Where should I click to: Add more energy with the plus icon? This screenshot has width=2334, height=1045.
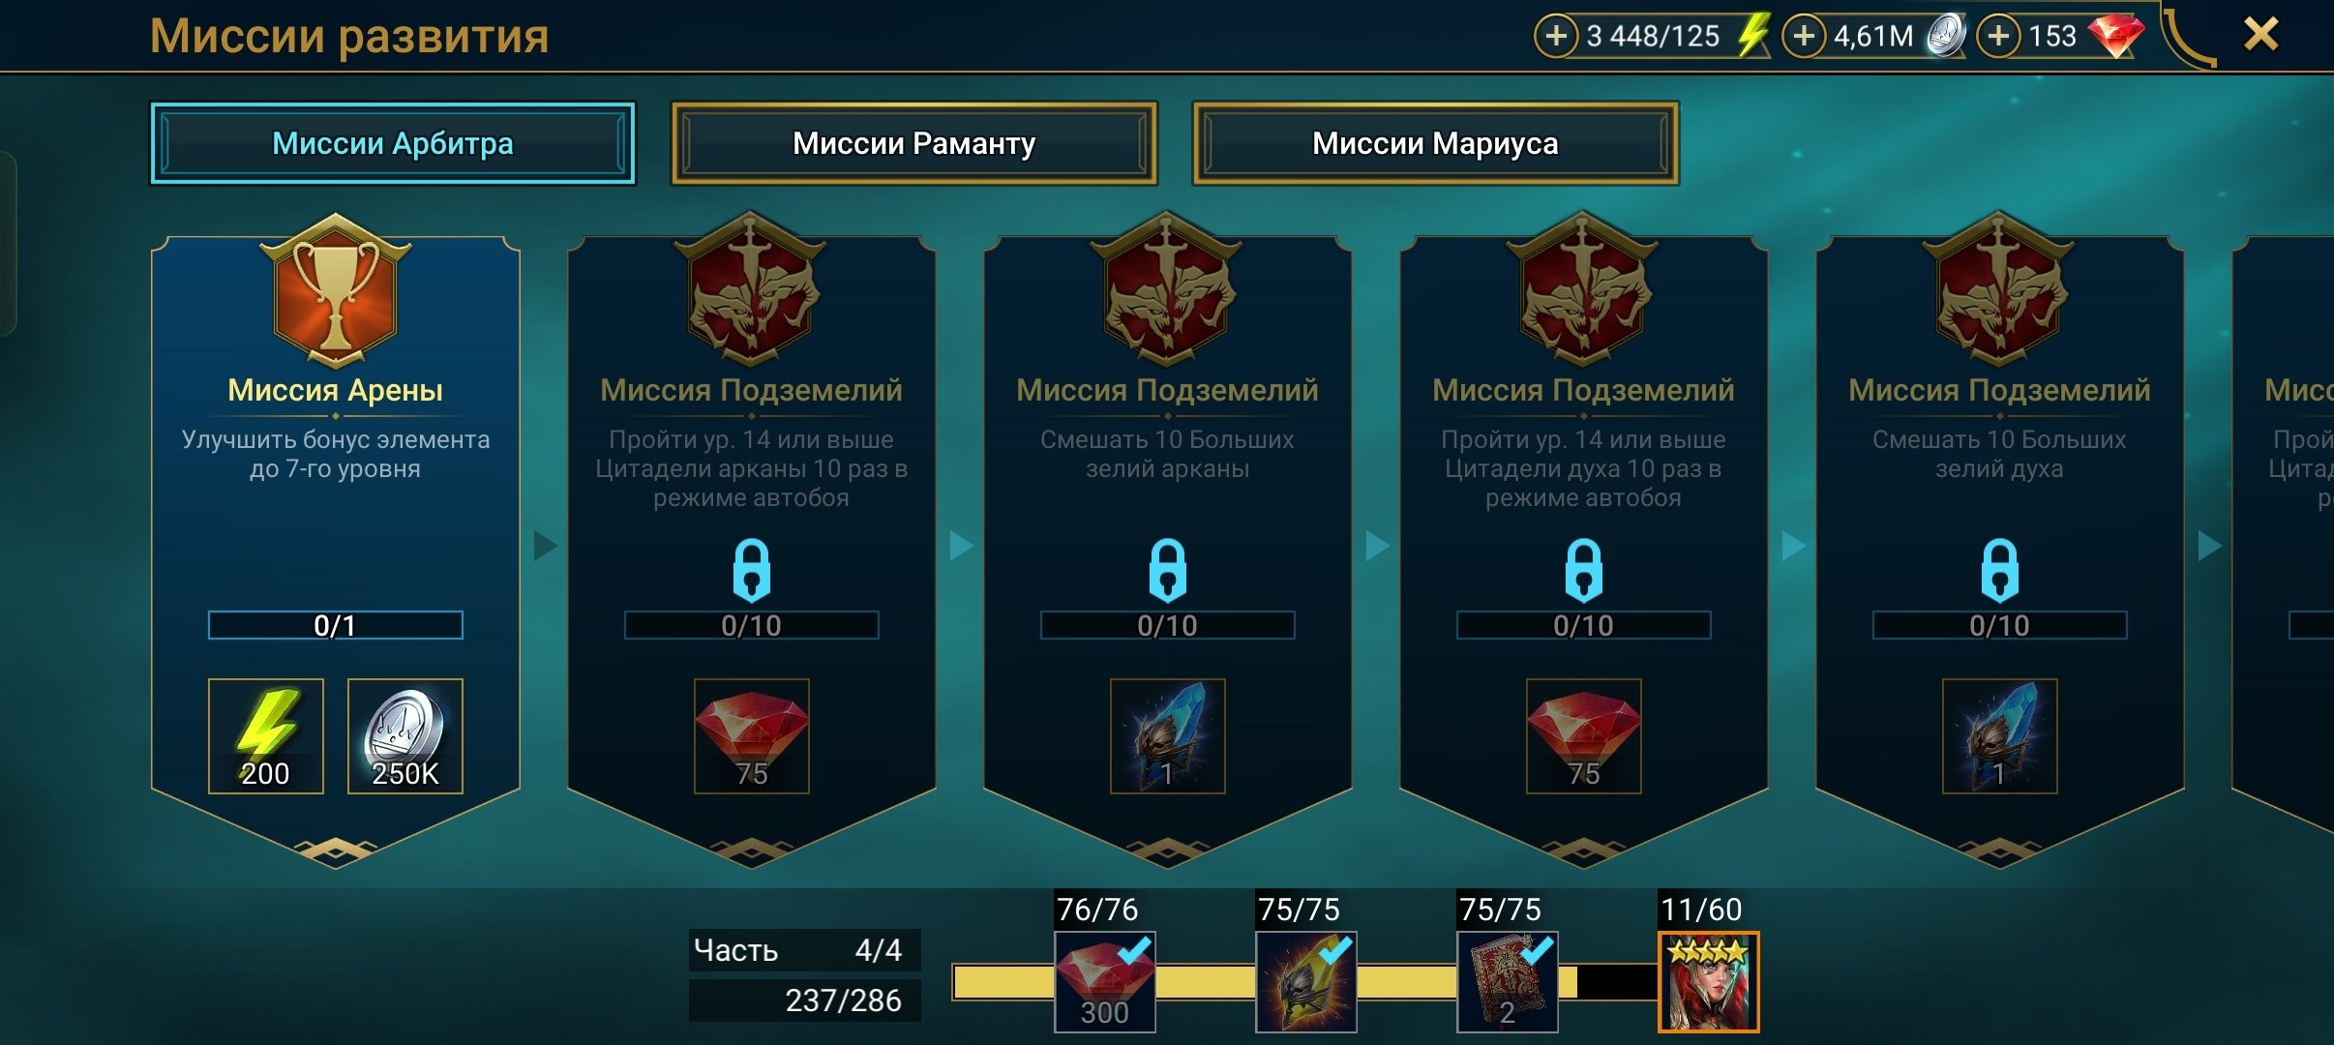click(1555, 37)
